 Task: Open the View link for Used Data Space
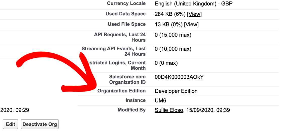point(194,14)
